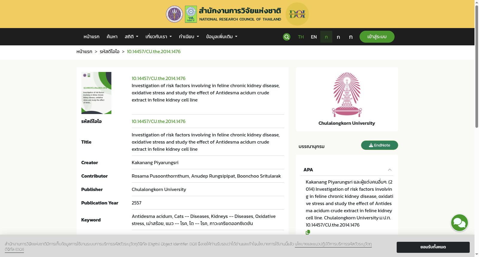This screenshot has height=257, width=479.
Task: Open the ข้อมูลเพิ่มเติม dropdown menu
Action: (222, 37)
